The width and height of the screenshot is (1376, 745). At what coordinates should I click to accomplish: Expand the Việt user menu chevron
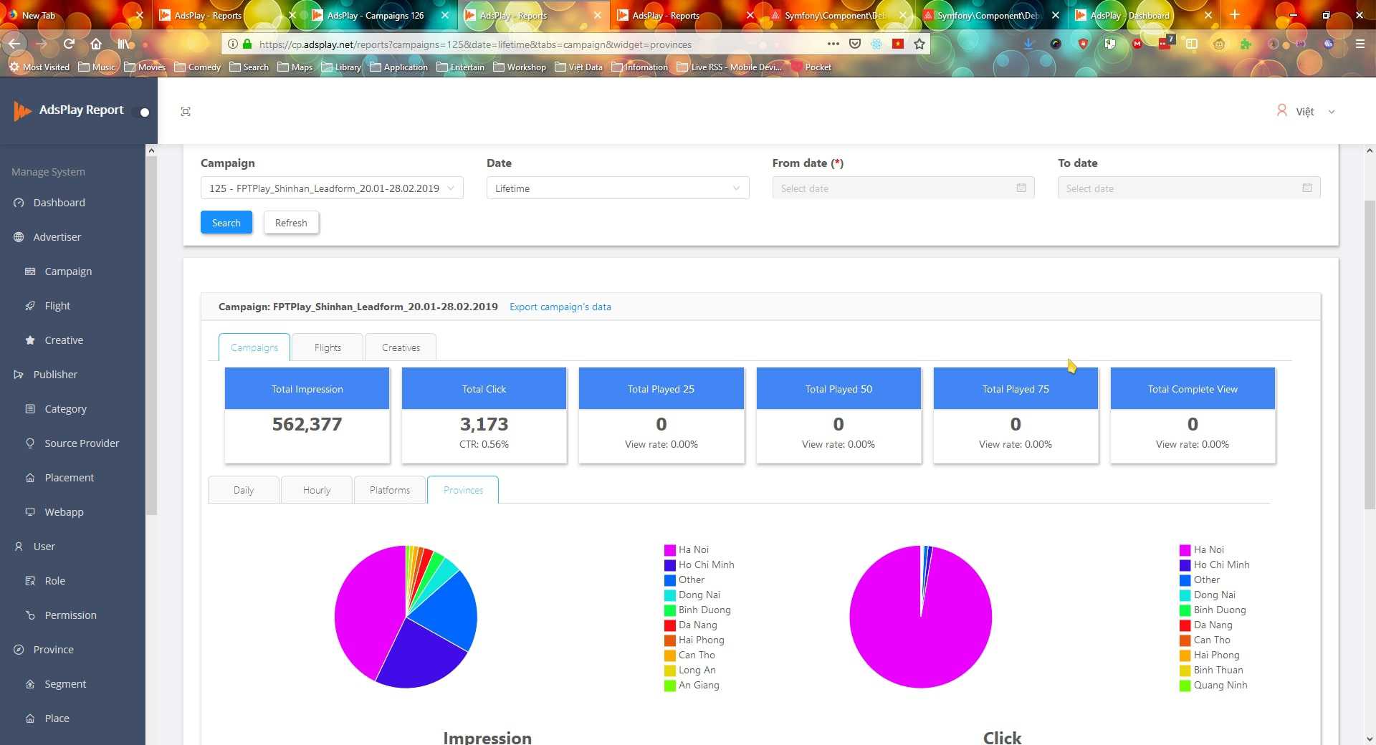[x=1332, y=112]
